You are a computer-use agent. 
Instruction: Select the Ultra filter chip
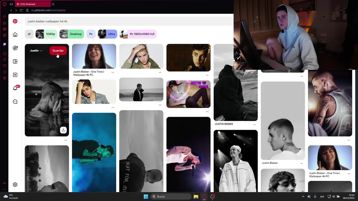coord(107,34)
